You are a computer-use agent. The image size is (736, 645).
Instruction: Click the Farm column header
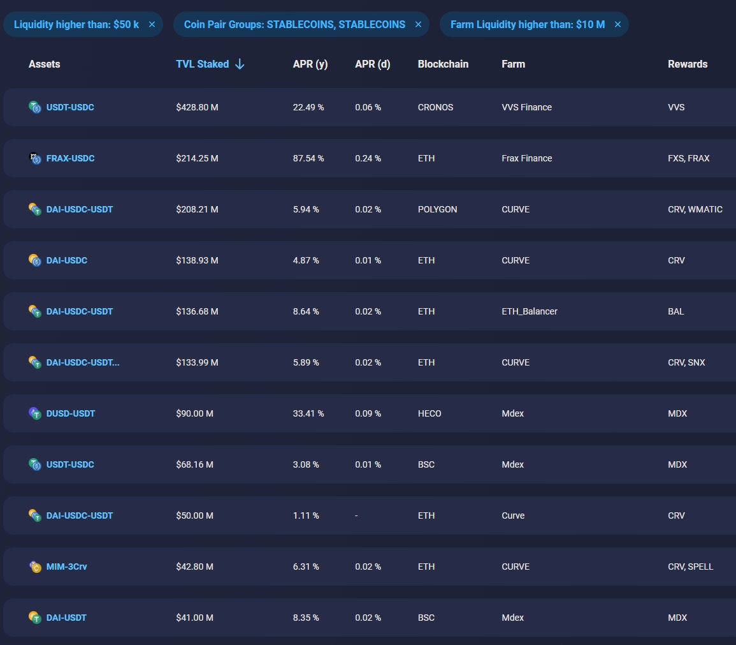(x=513, y=64)
